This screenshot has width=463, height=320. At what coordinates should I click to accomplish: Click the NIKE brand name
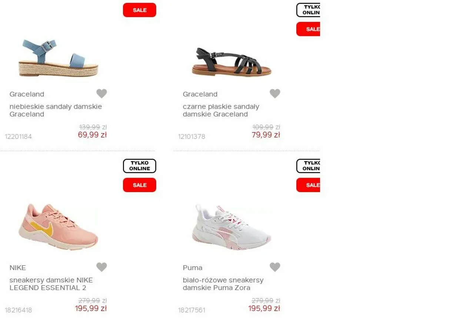pos(18,268)
